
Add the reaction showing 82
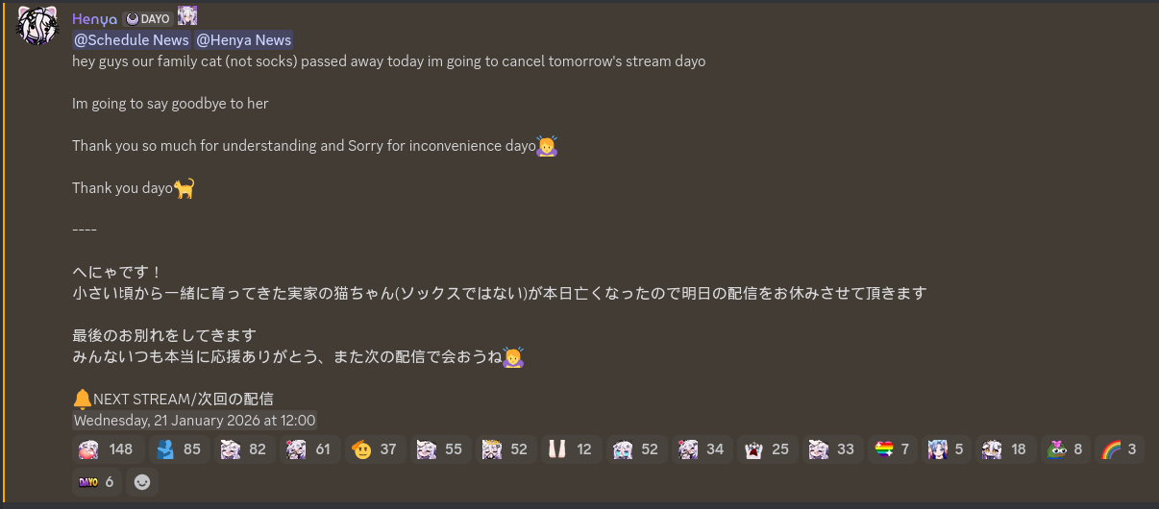coord(245,449)
